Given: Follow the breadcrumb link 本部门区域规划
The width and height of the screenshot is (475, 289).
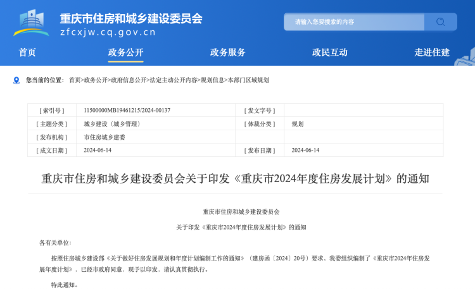Looking at the screenshot, I should [x=248, y=80].
